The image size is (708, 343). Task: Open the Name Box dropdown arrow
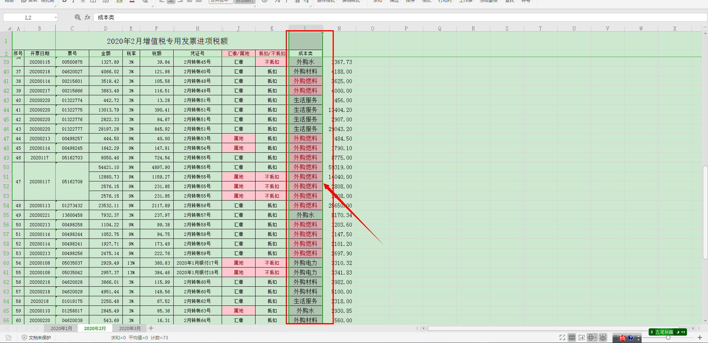tap(56, 17)
